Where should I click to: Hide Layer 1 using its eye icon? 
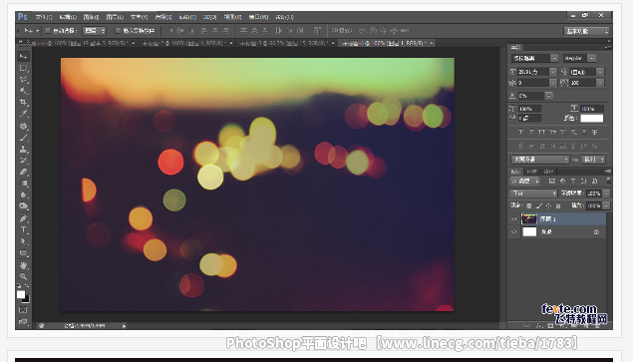[x=514, y=219]
